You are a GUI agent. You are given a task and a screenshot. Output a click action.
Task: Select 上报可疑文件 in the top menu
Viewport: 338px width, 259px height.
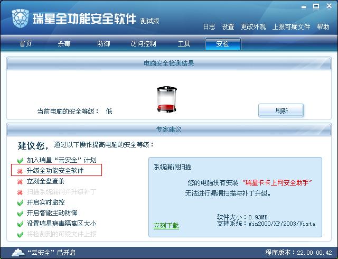pyautogui.click(x=291, y=27)
